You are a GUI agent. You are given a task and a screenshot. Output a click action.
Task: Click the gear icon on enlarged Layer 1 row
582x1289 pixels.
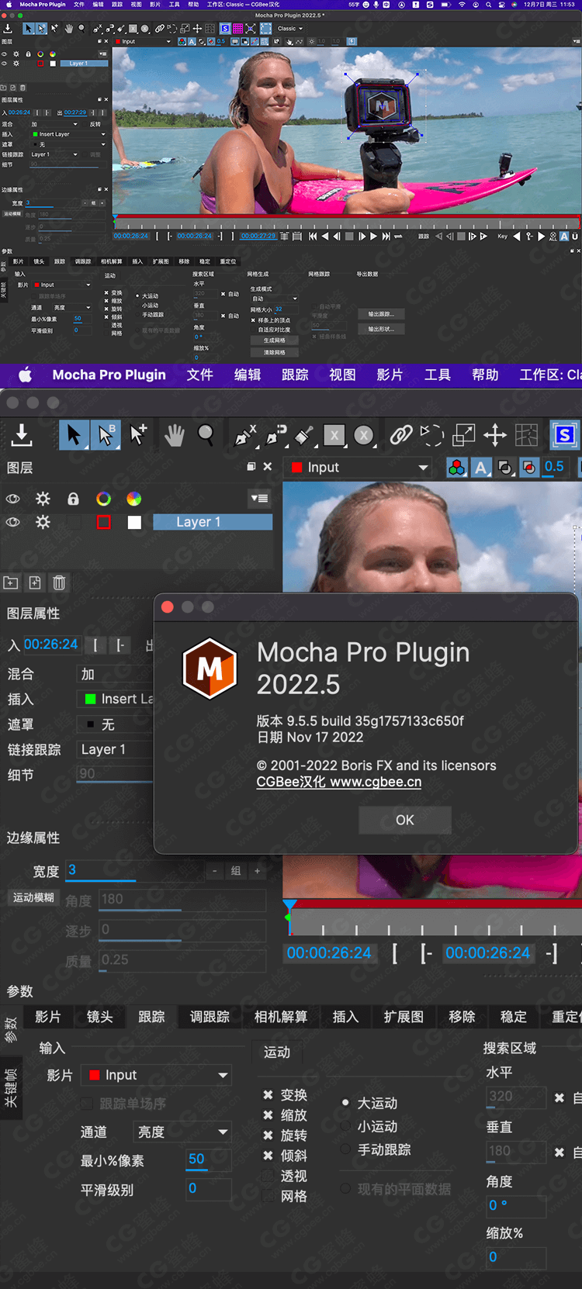tap(43, 522)
